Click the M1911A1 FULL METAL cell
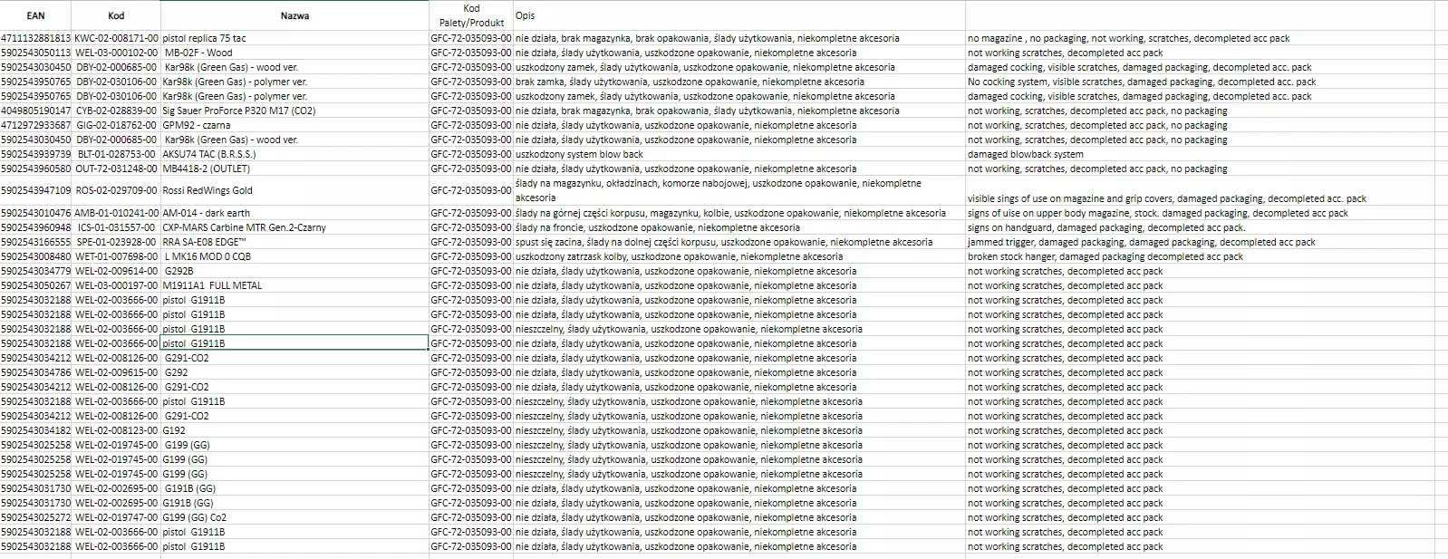1448x559 pixels. (213, 285)
